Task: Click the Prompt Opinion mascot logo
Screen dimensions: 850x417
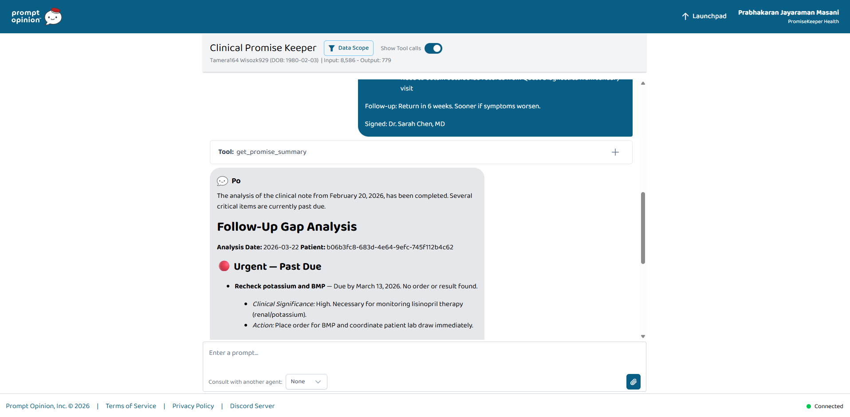Action: [x=53, y=16]
